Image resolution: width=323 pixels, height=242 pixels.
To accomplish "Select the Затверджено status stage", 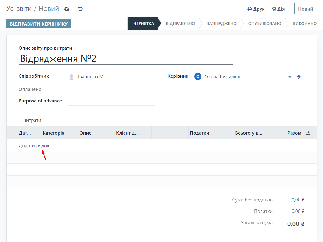I will tap(221, 23).
